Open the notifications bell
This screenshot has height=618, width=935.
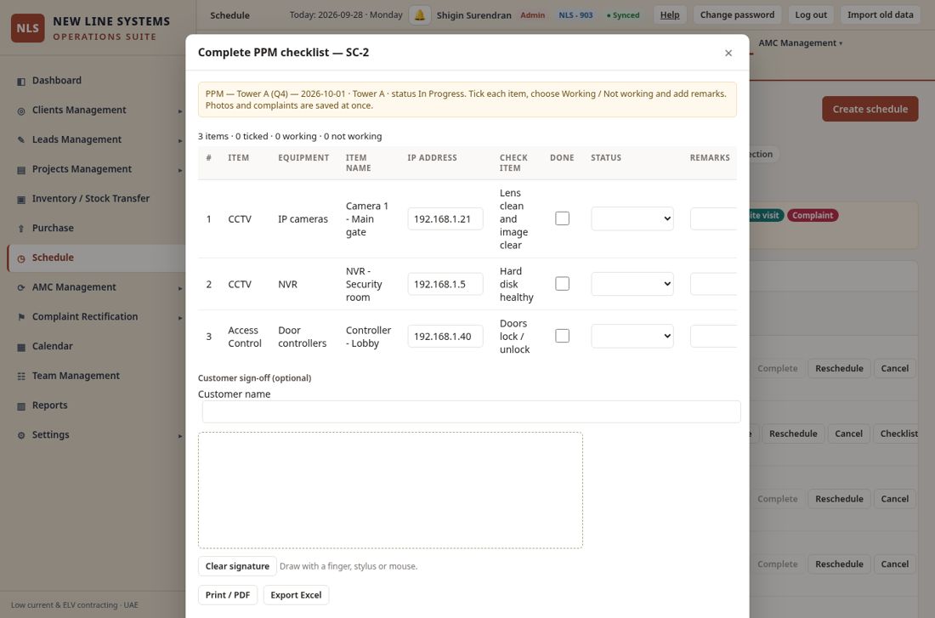click(420, 15)
